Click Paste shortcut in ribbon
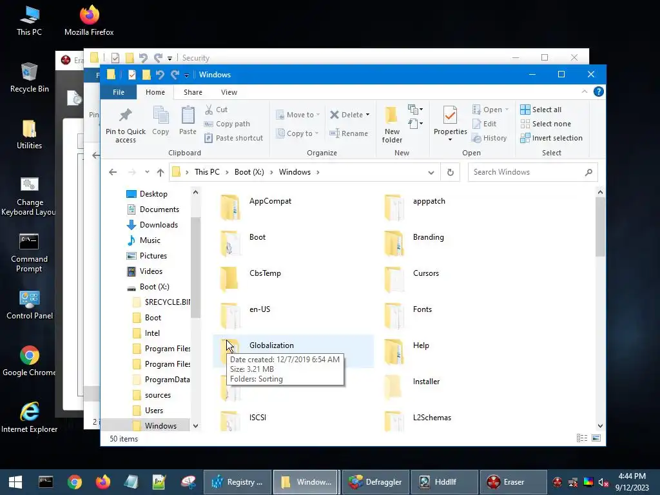The height and width of the screenshot is (495, 660). [233, 138]
